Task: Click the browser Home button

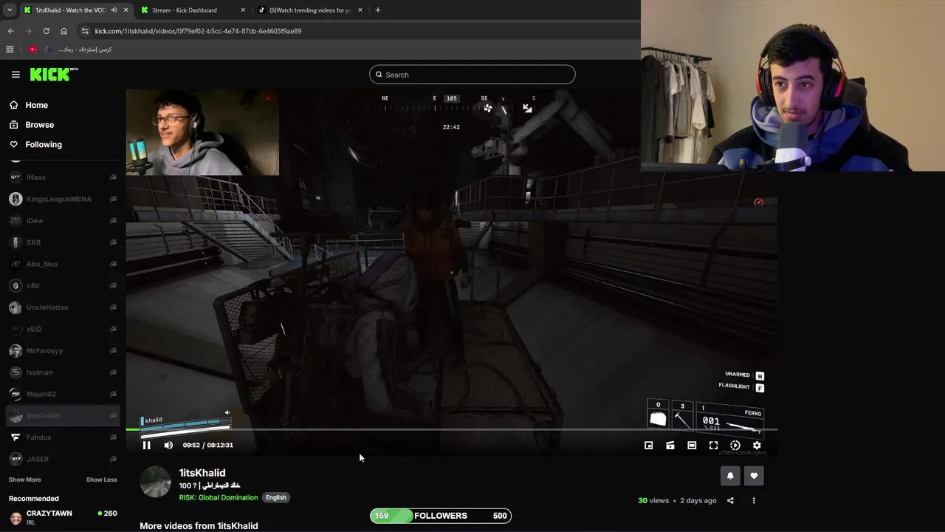Action: pyautogui.click(x=63, y=31)
